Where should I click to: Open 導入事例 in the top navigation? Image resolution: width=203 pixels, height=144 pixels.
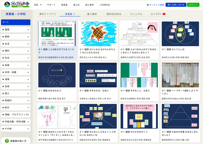point(90,5)
